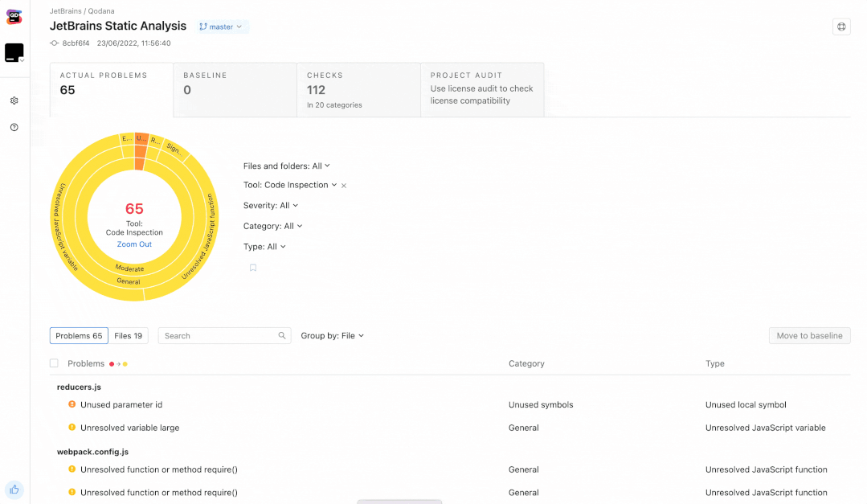Screen dimensions: 867x504
Task: Focus the Search input field
Action: click(x=224, y=336)
